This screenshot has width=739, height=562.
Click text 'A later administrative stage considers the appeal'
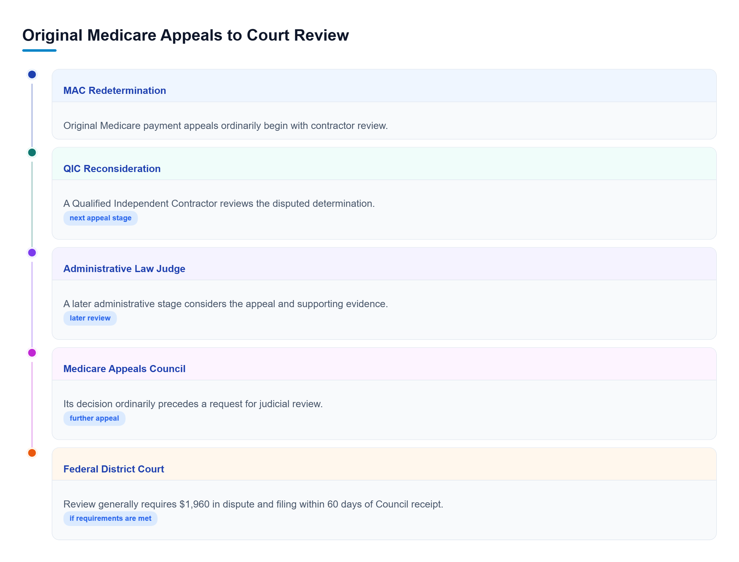pos(170,304)
